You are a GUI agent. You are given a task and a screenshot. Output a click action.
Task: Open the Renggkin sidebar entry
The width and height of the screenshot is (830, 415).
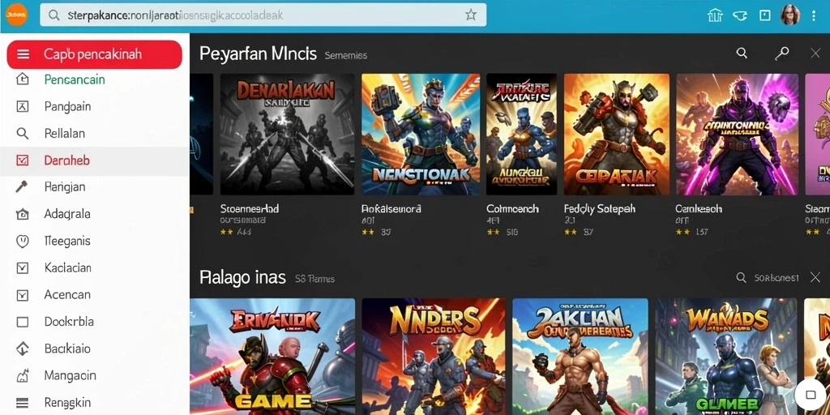95,403
